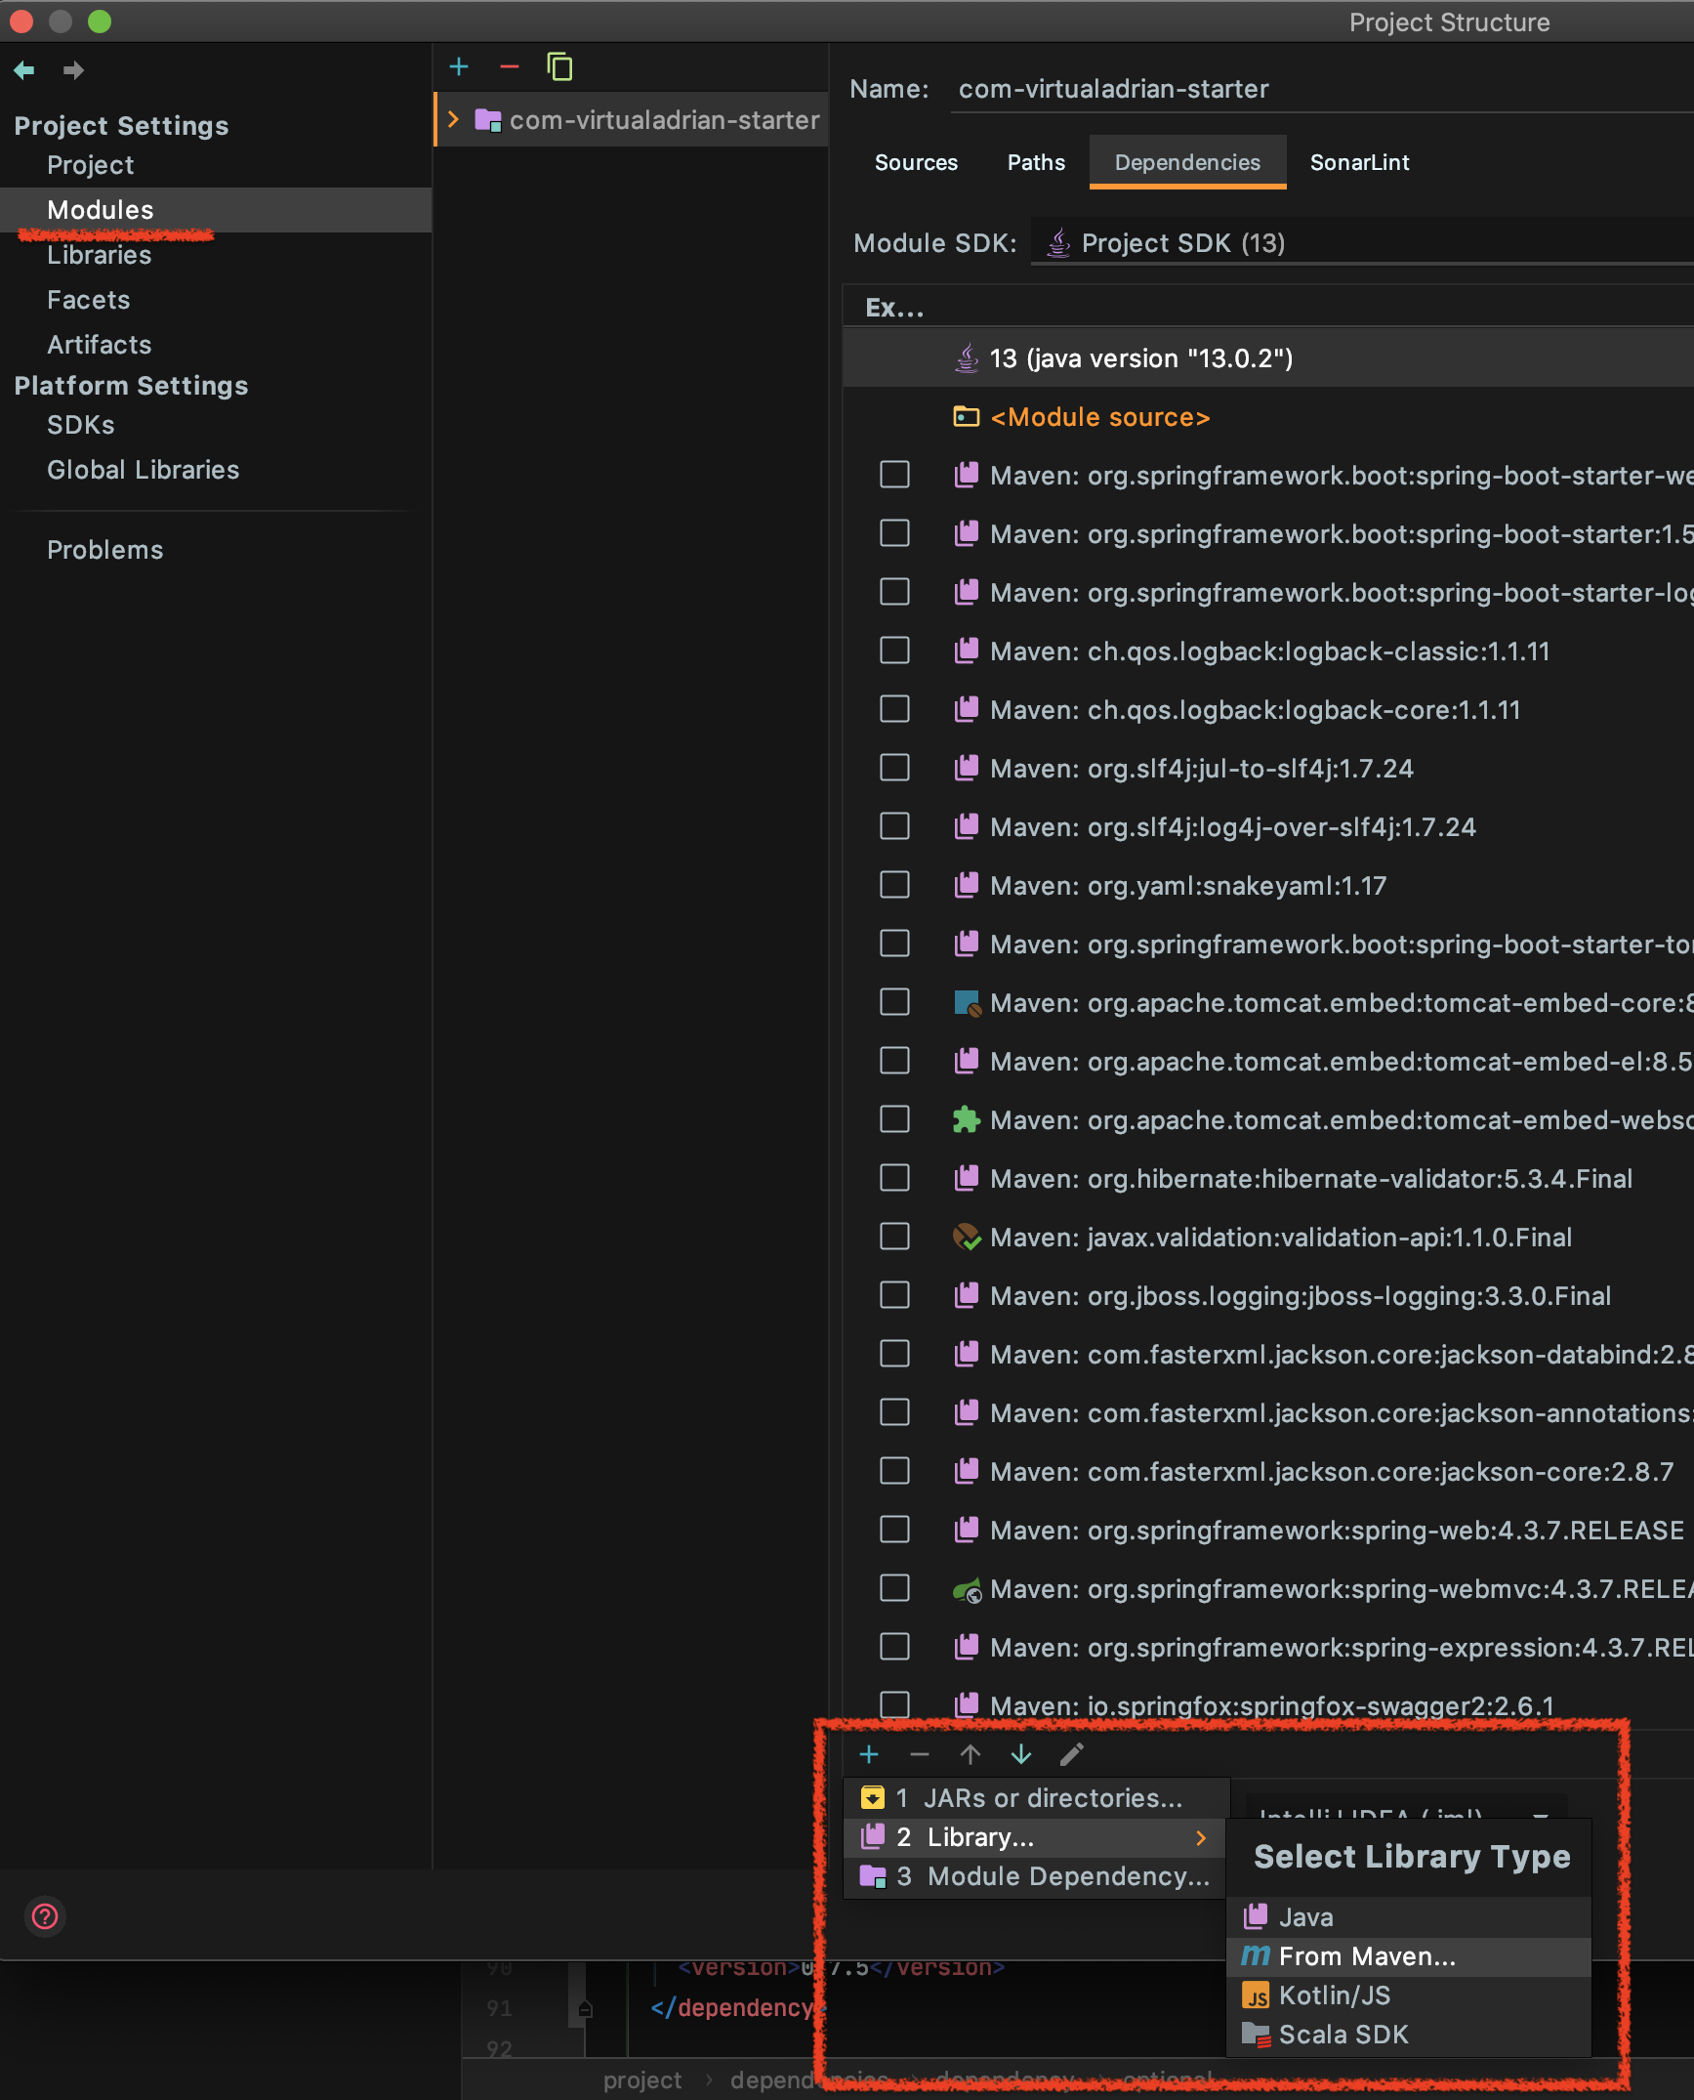1694x2100 pixels.
Task: Select From Maven library type
Action: [x=1409, y=1956]
